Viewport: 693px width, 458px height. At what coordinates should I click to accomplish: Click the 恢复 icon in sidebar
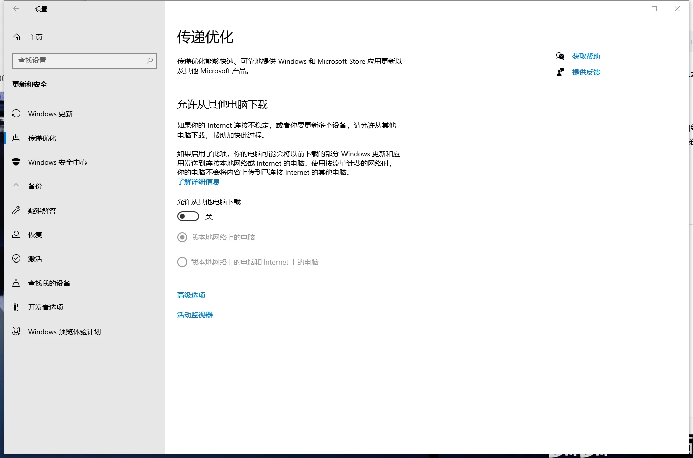[16, 235]
